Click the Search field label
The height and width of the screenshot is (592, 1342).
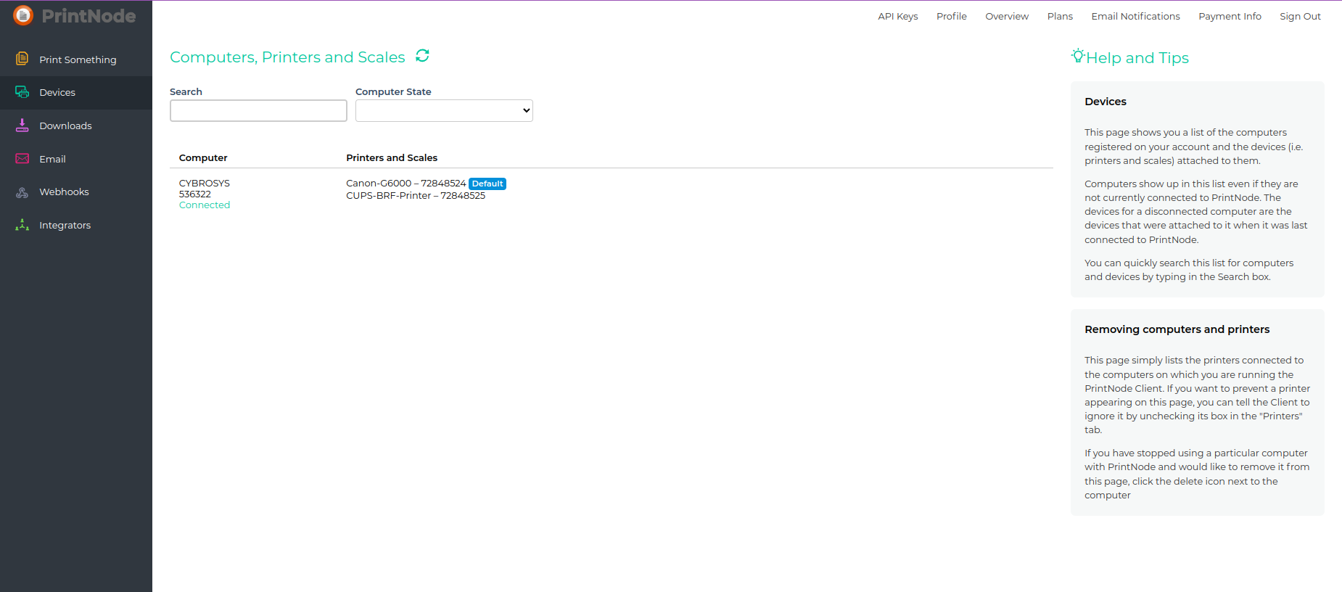[186, 92]
